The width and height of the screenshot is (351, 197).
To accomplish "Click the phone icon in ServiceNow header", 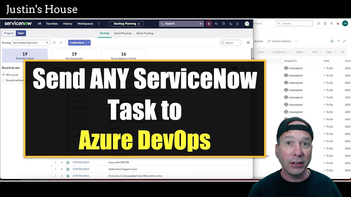I will tap(231, 24).
